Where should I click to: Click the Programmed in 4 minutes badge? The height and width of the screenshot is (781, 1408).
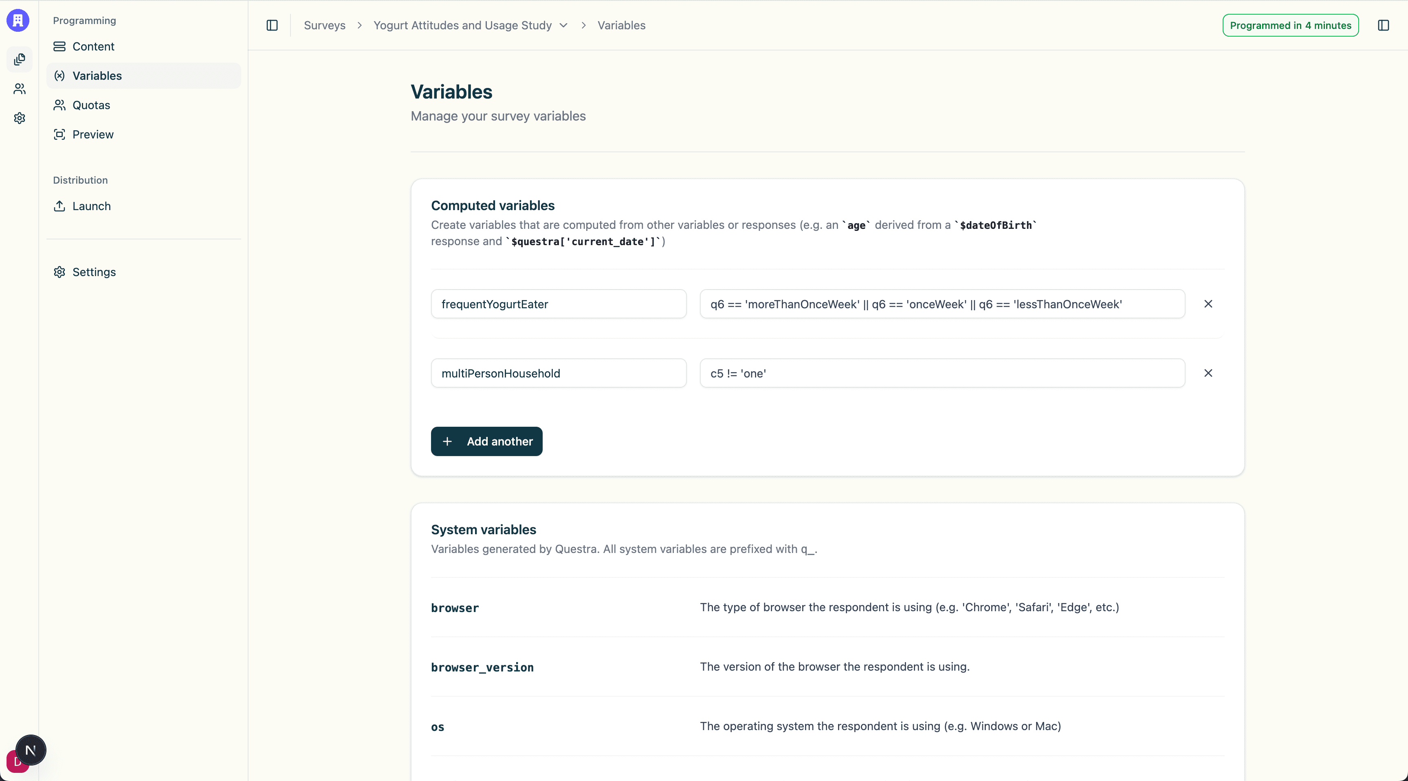pyautogui.click(x=1290, y=25)
